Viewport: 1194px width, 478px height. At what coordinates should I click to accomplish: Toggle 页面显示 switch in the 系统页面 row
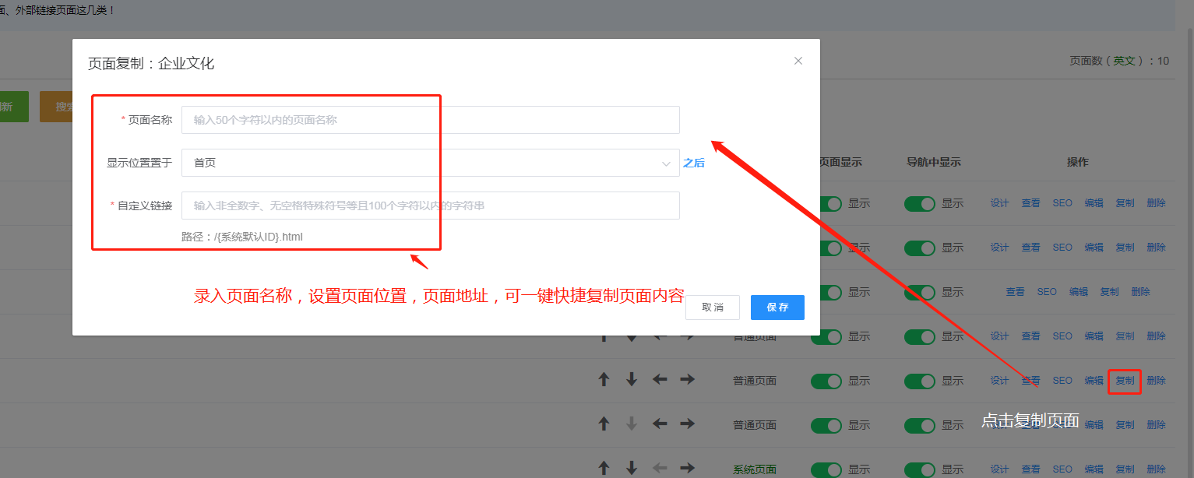[x=826, y=469]
